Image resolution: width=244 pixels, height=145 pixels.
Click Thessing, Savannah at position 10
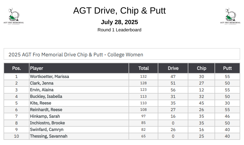[49, 136]
